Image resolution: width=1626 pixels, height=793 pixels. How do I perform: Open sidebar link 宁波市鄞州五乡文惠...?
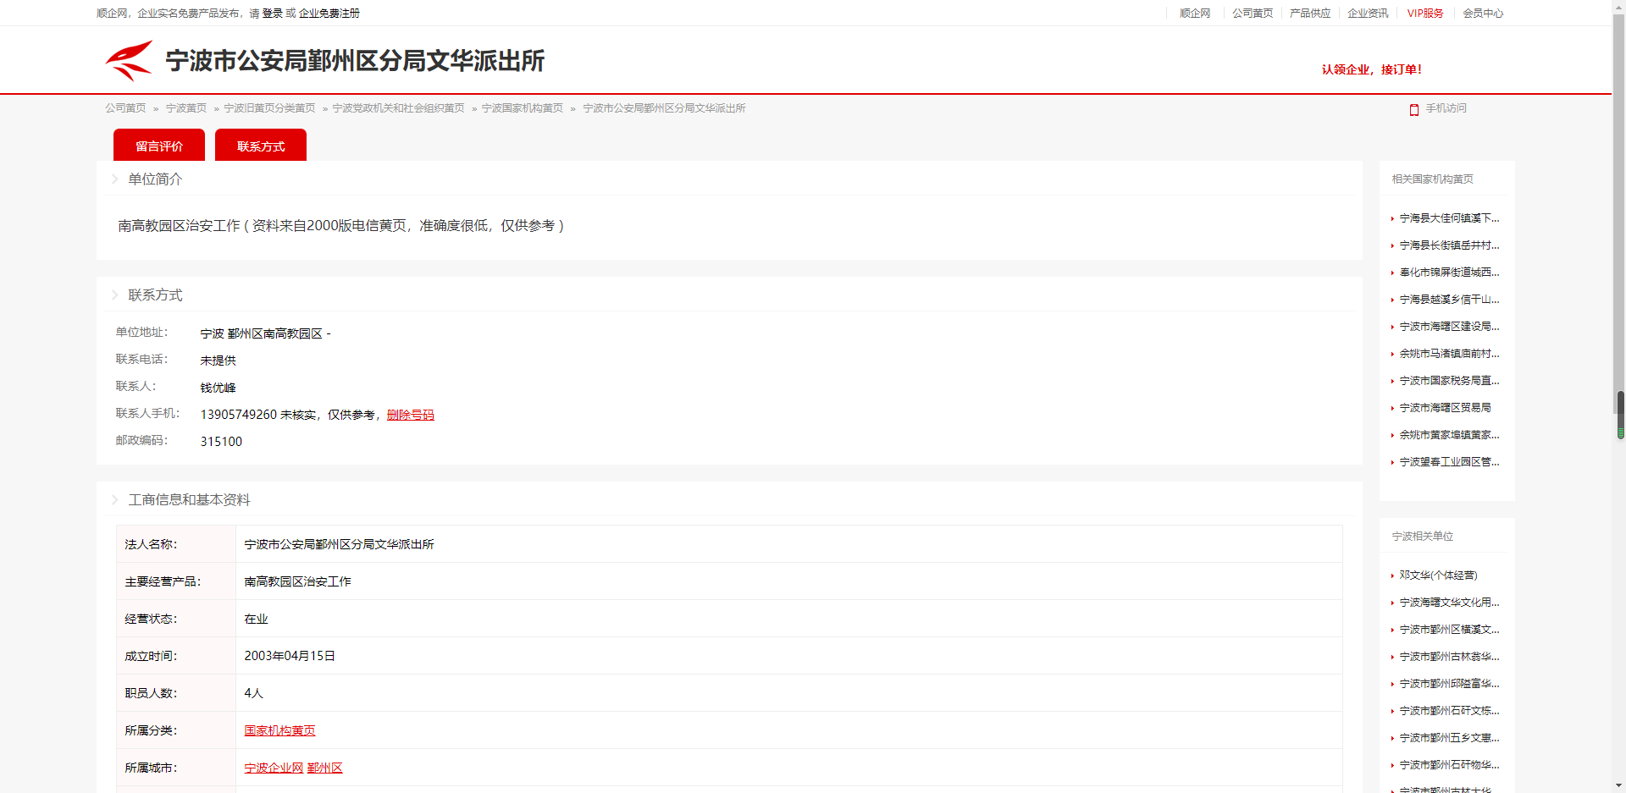tap(1449, 738)
